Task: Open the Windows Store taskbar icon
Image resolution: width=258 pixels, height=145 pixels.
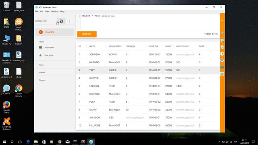Action: click(44, 142)
